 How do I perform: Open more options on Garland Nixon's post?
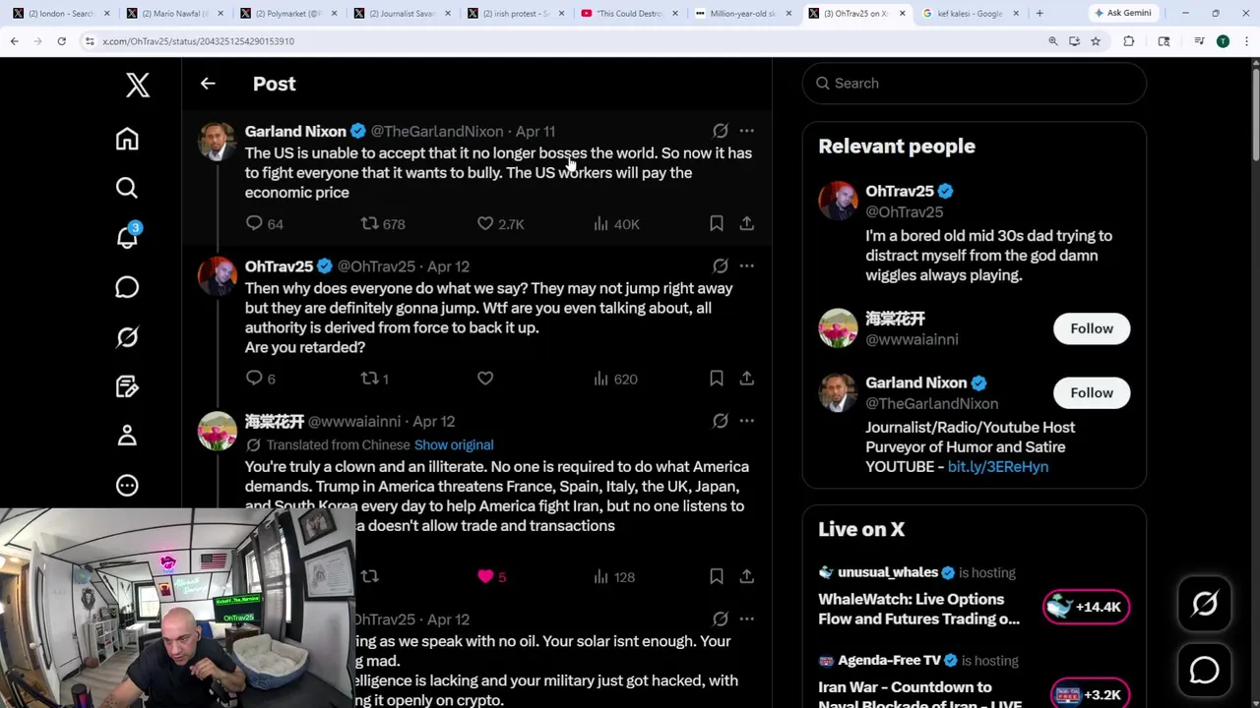pyautogui.click(x=747, y=131)
